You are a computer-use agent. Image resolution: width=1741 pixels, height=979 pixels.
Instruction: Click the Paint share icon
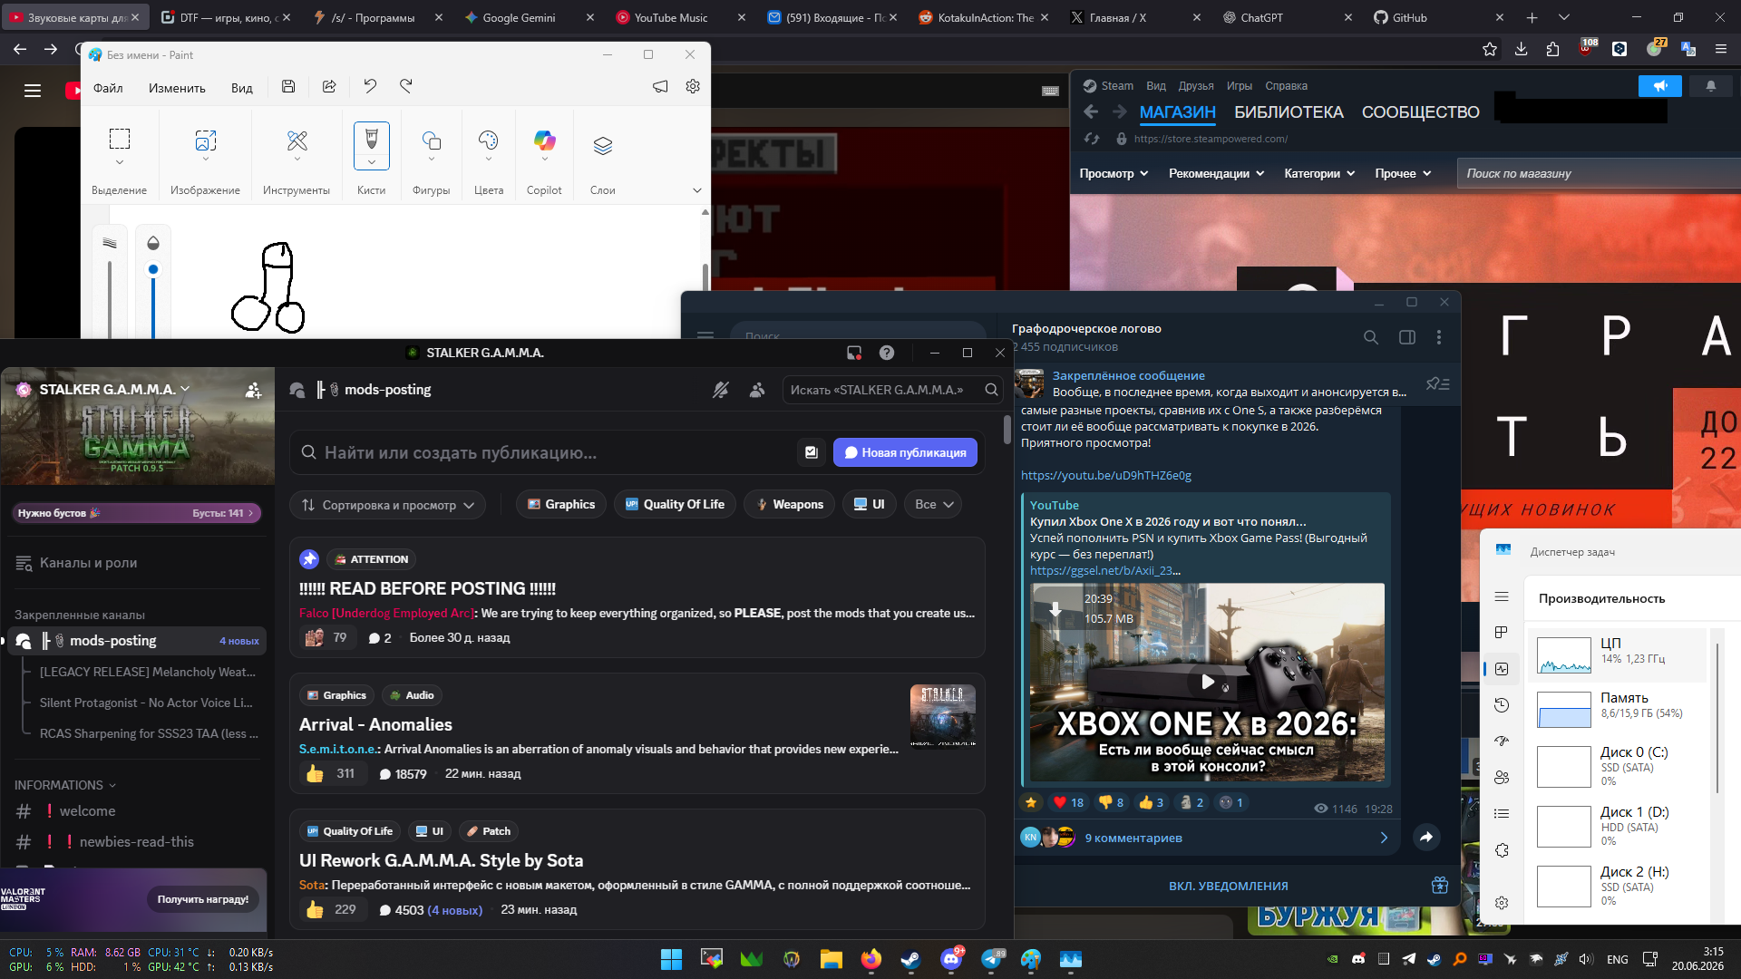pos(329,87)
